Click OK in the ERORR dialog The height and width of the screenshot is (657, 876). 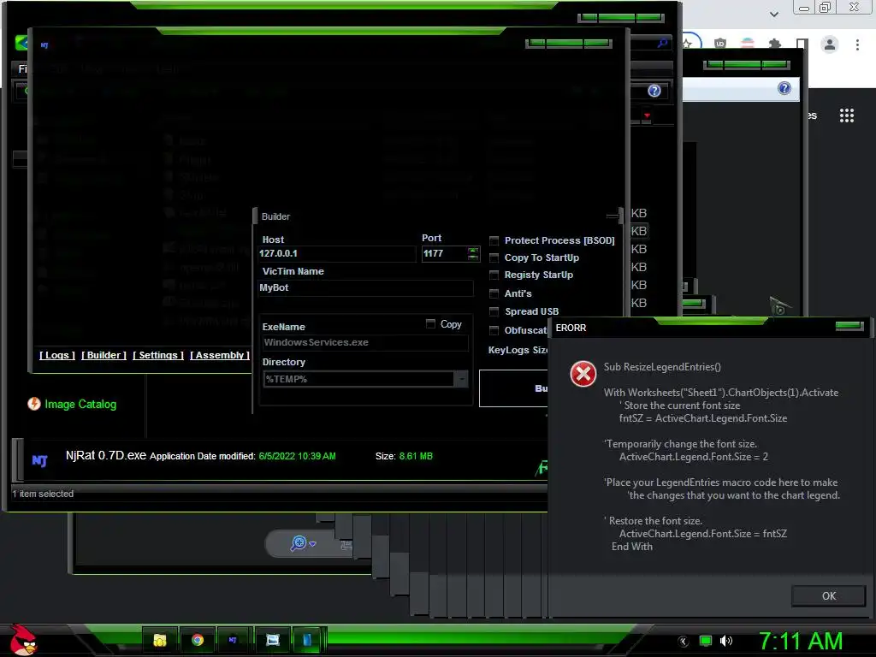tap(828, 595)
